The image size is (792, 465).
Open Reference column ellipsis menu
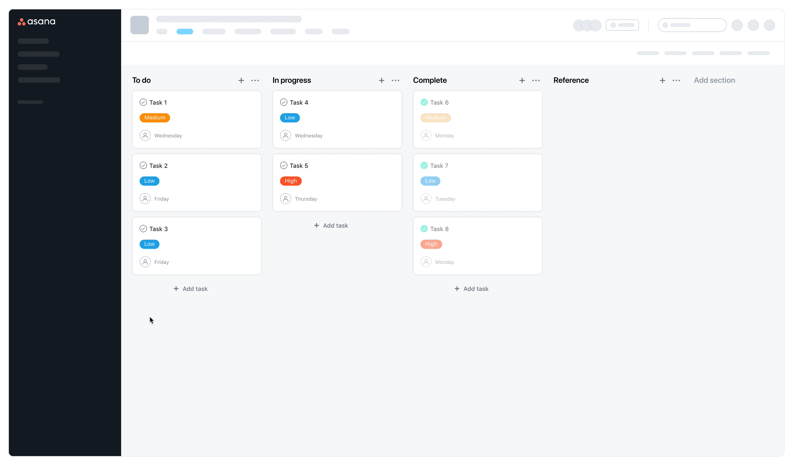pyautogui.click(x=676, y=80)
